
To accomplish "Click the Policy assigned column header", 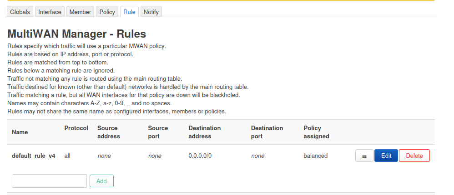I will [316, 132].
